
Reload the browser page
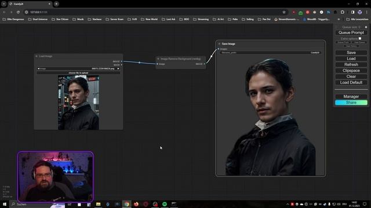point(18,12)
